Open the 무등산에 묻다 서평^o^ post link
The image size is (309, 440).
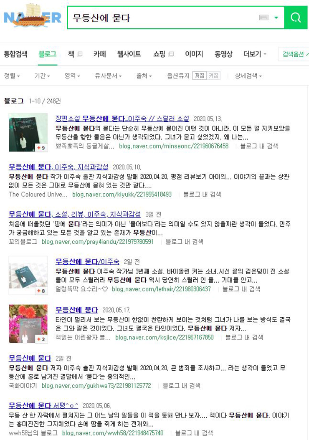click(x=43, y=405)
